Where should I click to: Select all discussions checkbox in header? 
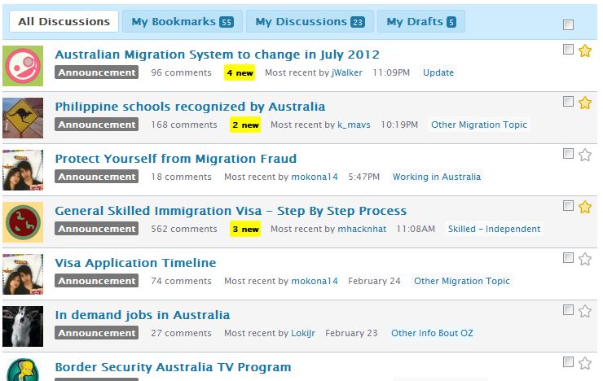[568, 25]
